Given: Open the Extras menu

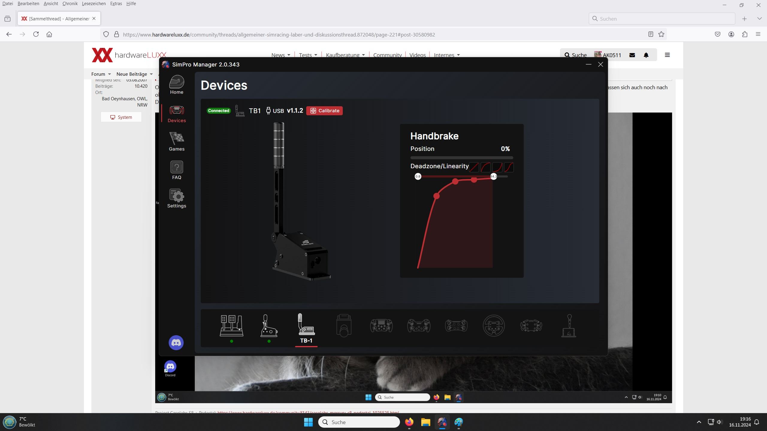Looking at the screenshot, I should click(x=116, y=4).
